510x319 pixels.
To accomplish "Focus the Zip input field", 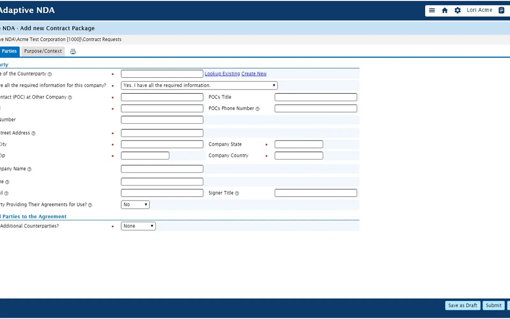I will click(x=145, y=155).
